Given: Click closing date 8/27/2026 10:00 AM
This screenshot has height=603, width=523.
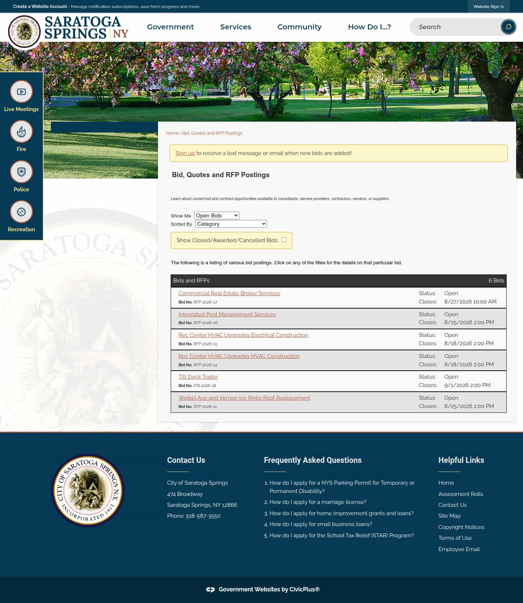Looking at the screenshot, I should [x=470, y=302].
